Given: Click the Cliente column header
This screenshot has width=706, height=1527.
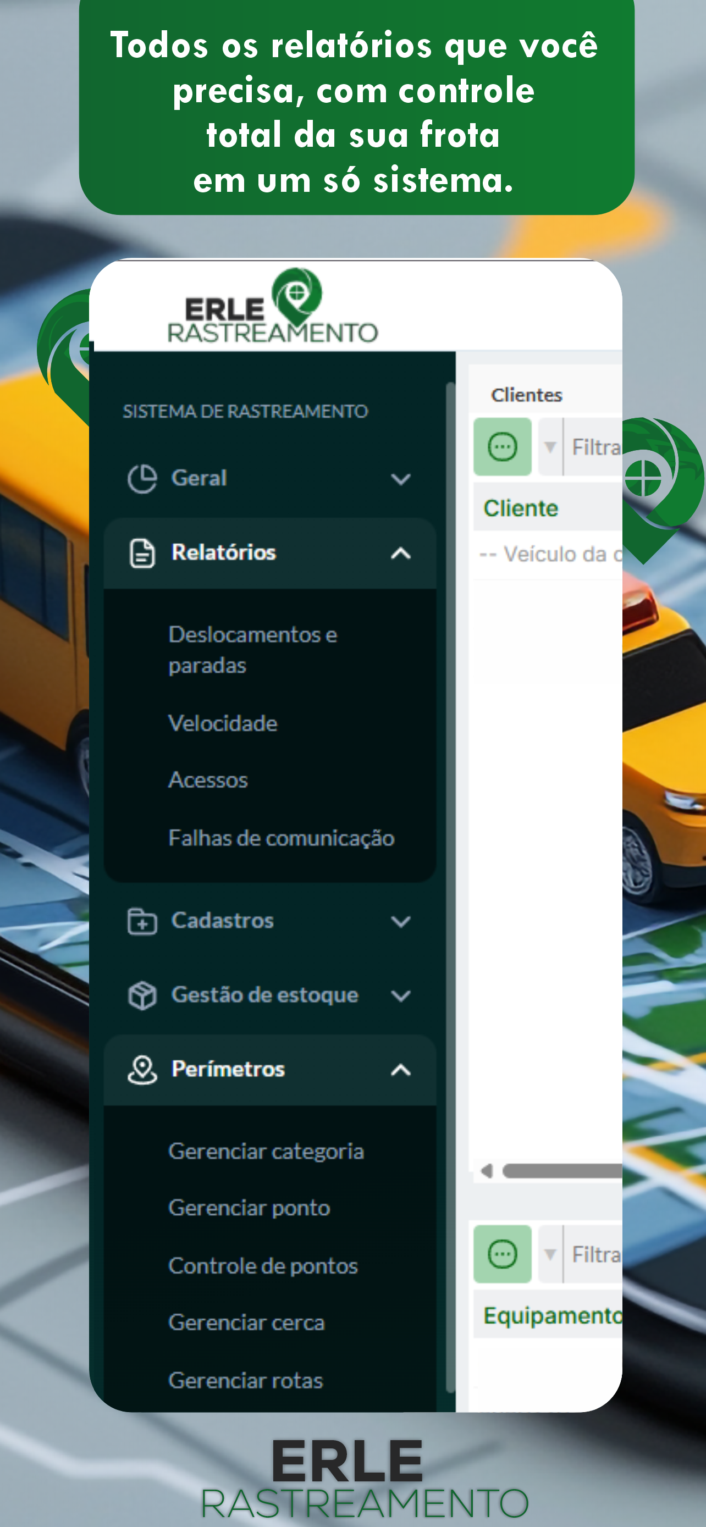Looking at the screenshot, I should (x=548, y=508).
